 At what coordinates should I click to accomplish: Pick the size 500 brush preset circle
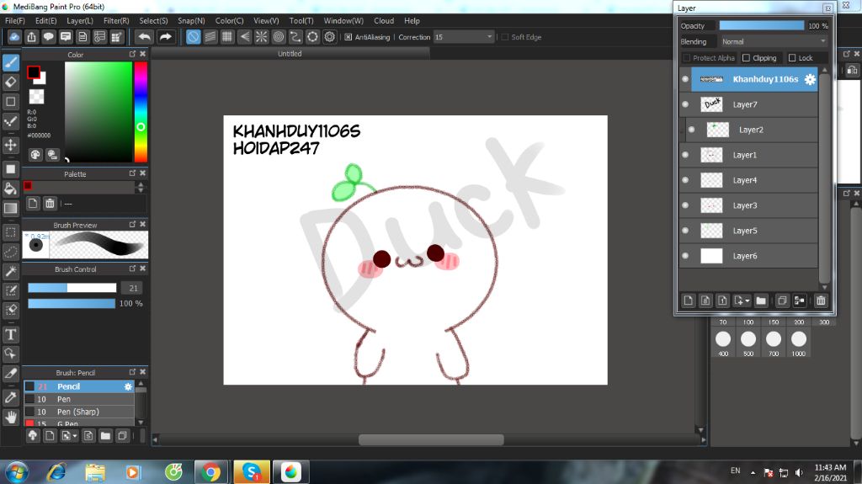[748, 339]
